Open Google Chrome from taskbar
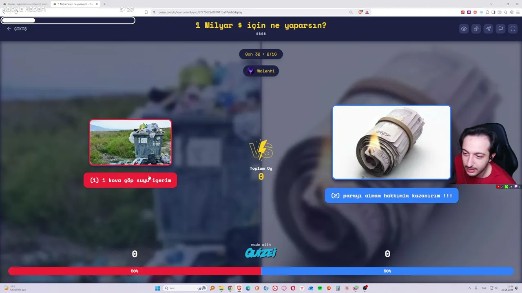Viewport: 522px width, 293px height. coord(230,288)
